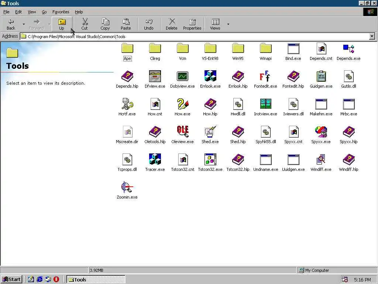Open the Views dropdown arrow
Viewport: 378px width, 284px height.
coord(228,24)
